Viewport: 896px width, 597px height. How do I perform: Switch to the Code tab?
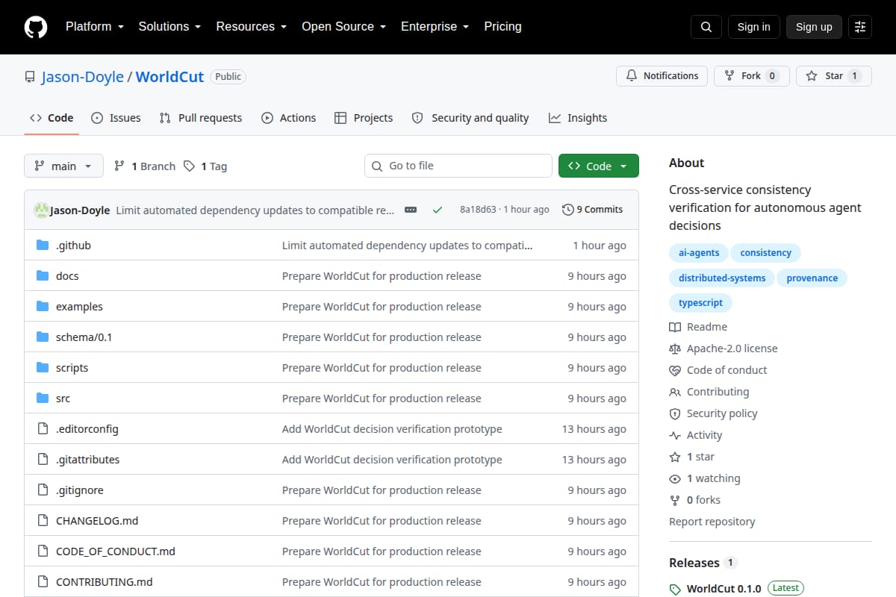pyautogui.click(x=52, y=118)
